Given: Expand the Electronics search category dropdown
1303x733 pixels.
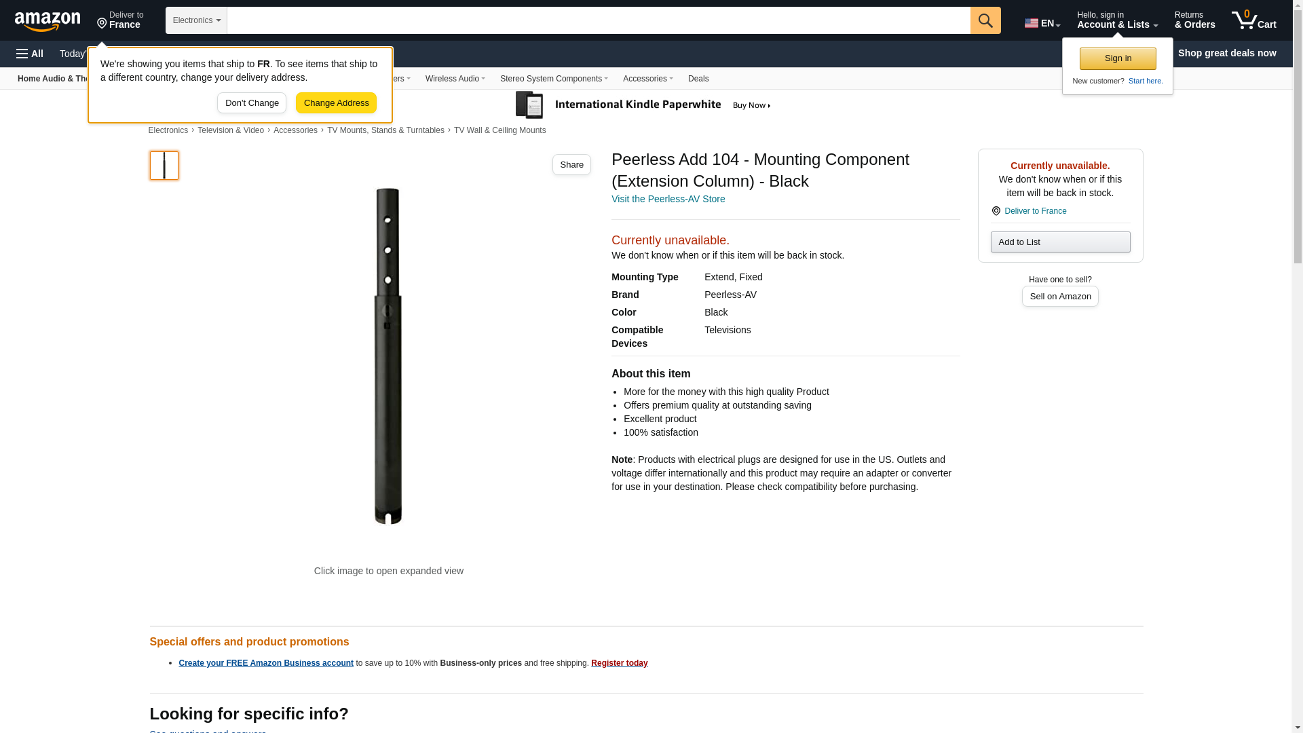Looking at the screenshot, I should point(196,20).
